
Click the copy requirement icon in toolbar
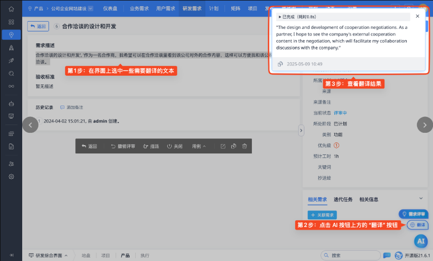(234, 146)
